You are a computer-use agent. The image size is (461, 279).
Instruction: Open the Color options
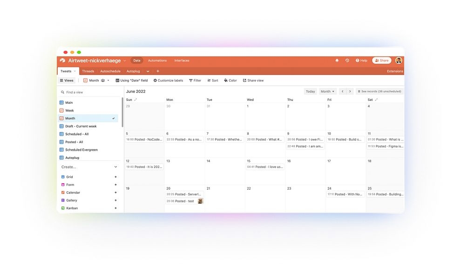[230, 80]
